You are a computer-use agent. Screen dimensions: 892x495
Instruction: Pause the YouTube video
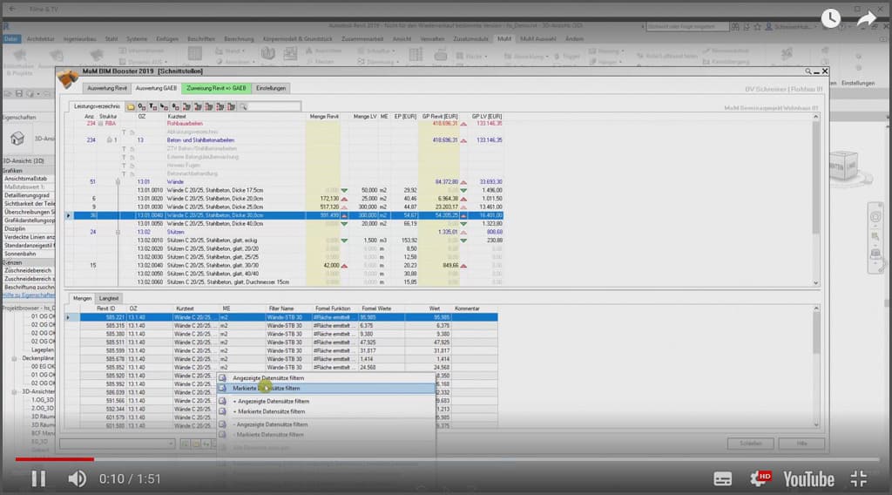point(38,478)
